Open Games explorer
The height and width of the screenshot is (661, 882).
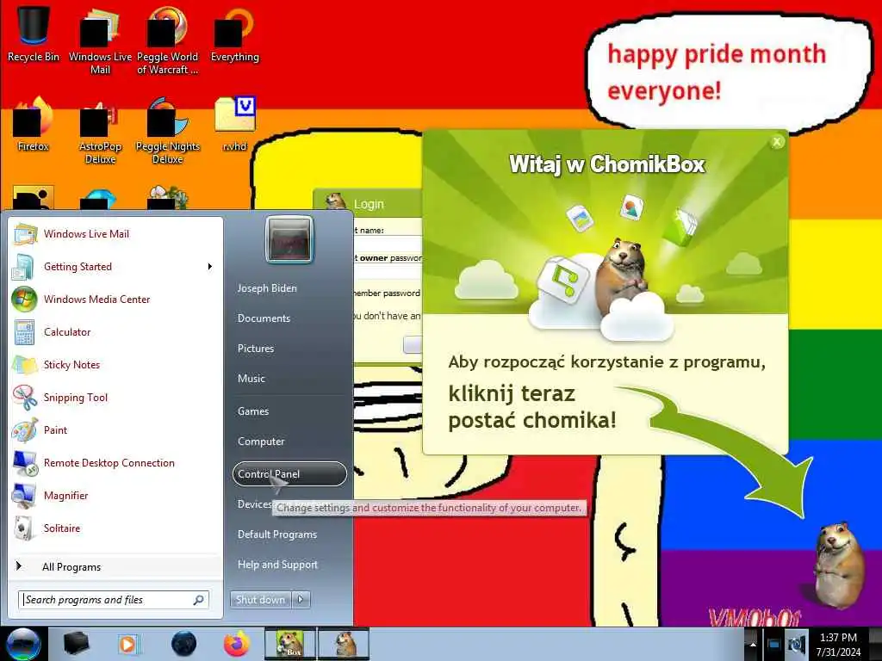pyautogui.click(x=253, y=411)
